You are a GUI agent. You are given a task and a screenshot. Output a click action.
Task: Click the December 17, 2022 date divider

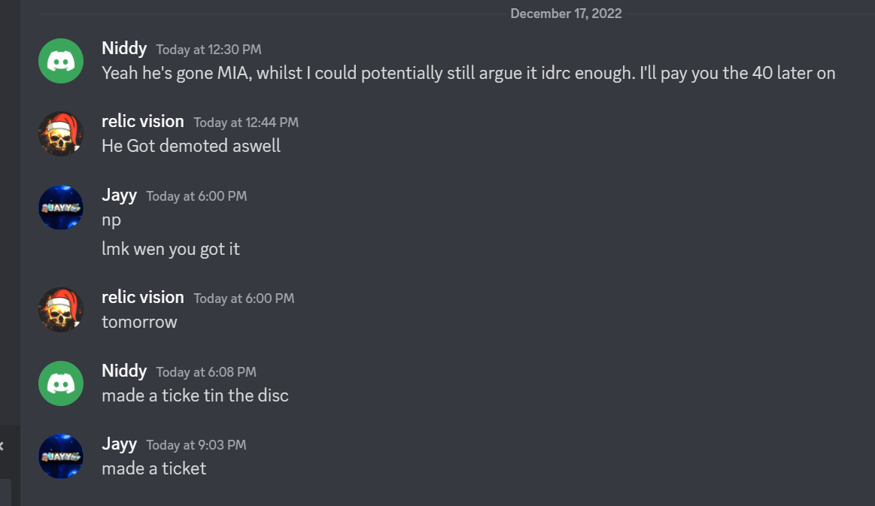click(x=566, y=14)
